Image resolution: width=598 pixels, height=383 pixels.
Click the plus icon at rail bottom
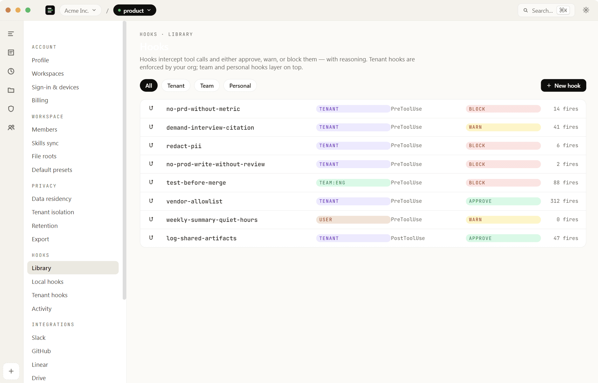[x=11, y=371]
